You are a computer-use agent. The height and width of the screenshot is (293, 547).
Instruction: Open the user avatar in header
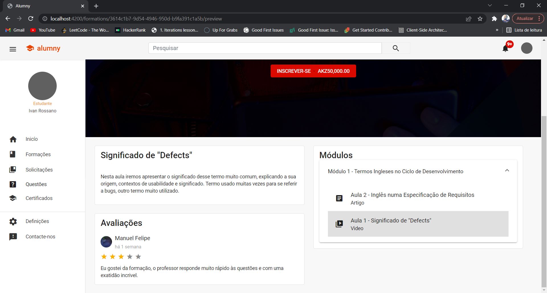526,48
